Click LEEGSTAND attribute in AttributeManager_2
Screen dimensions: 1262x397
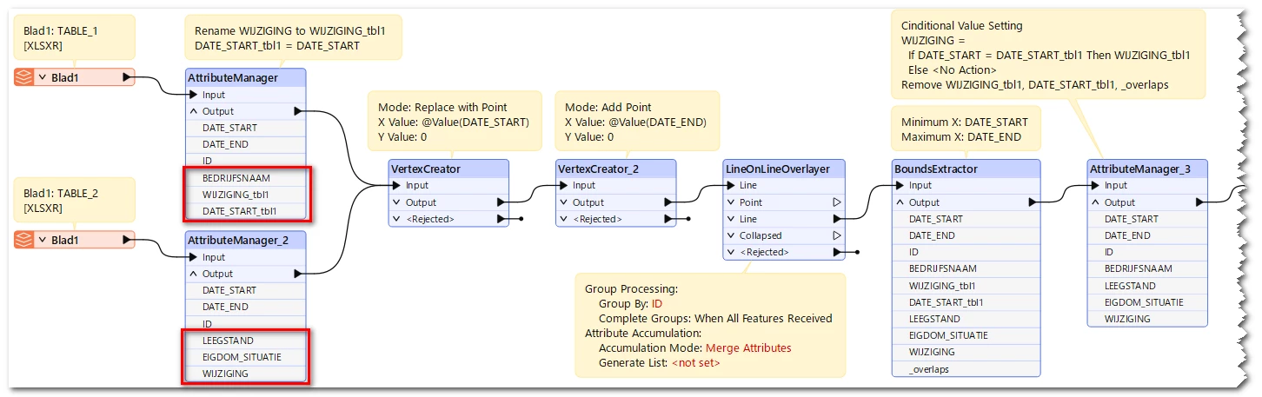[245, 341]
